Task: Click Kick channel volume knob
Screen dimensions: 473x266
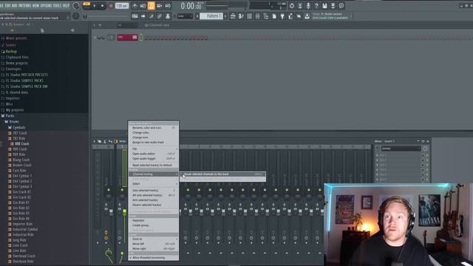Action: point(103,38)
